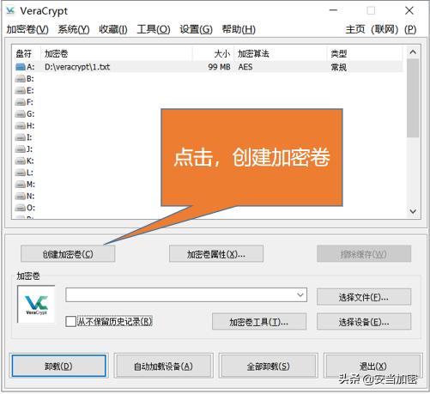Click the VeraCrypt logo in volume panel

tap(36, 304)
